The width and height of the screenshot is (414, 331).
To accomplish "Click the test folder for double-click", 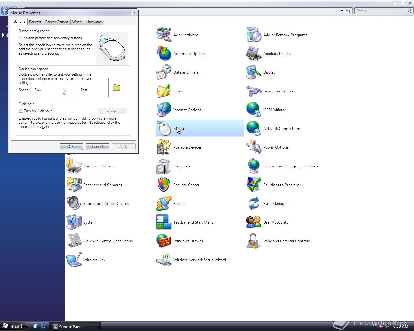I will point(116,88).
